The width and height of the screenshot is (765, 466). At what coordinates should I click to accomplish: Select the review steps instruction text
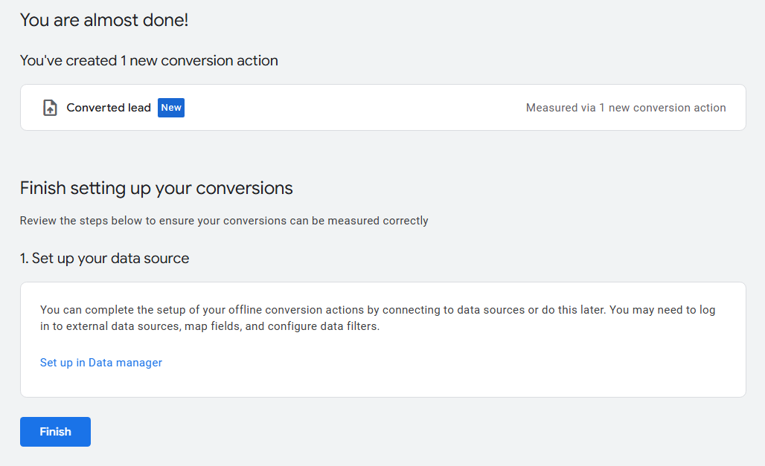coord(225,221)
